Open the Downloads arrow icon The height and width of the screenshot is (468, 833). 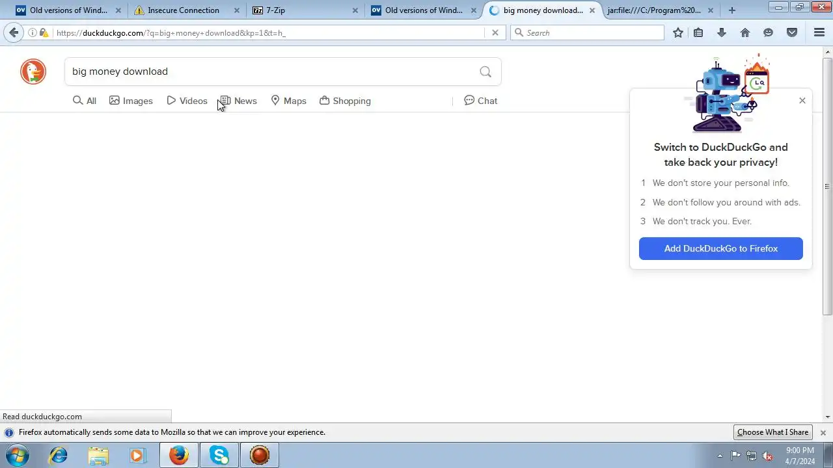click(722, 32)
